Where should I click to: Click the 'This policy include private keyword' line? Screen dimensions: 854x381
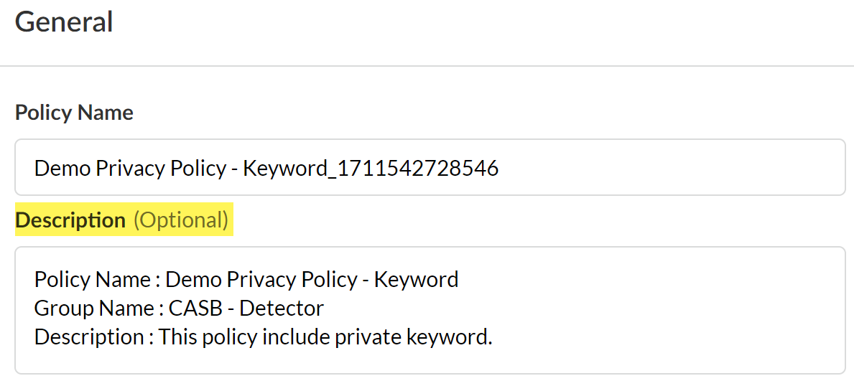tap(325, 337)
